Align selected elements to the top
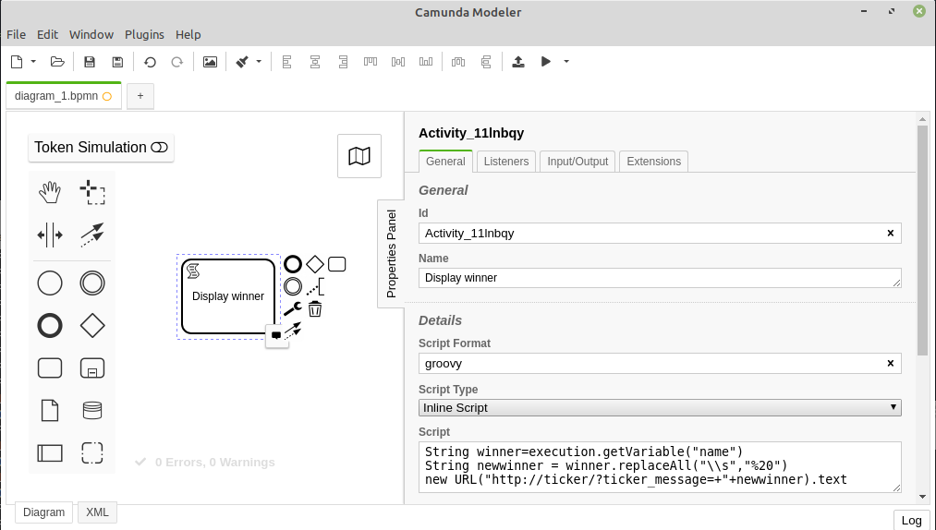The image size is (936, 530). (371, 62)
